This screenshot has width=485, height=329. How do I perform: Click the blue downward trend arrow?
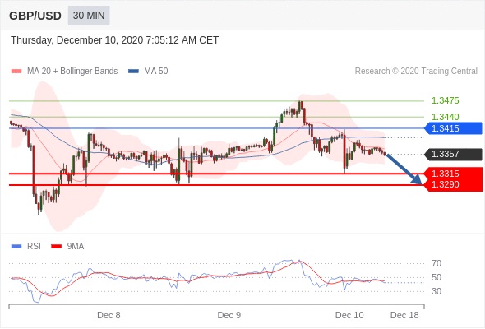404,169
